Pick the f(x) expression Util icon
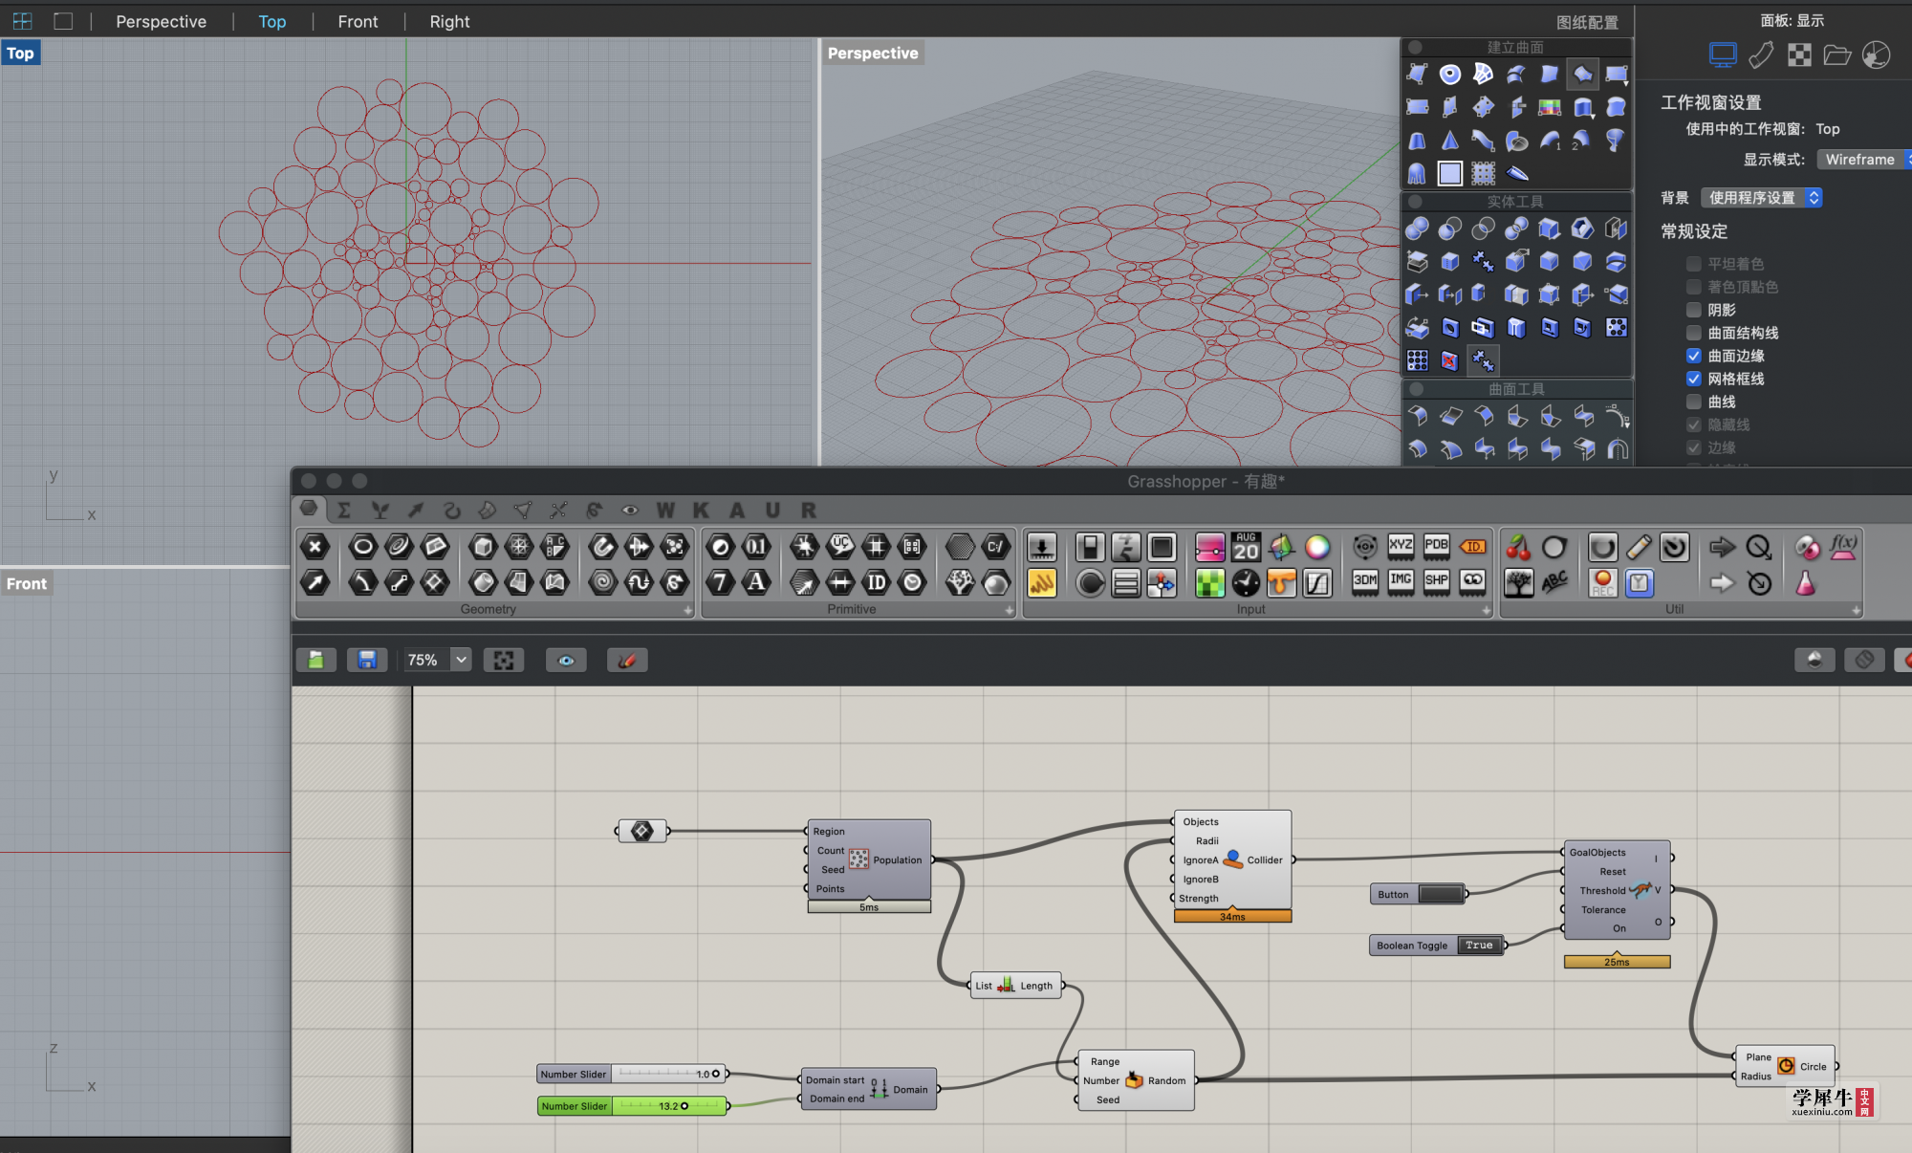 click(x=1843, y=547)
